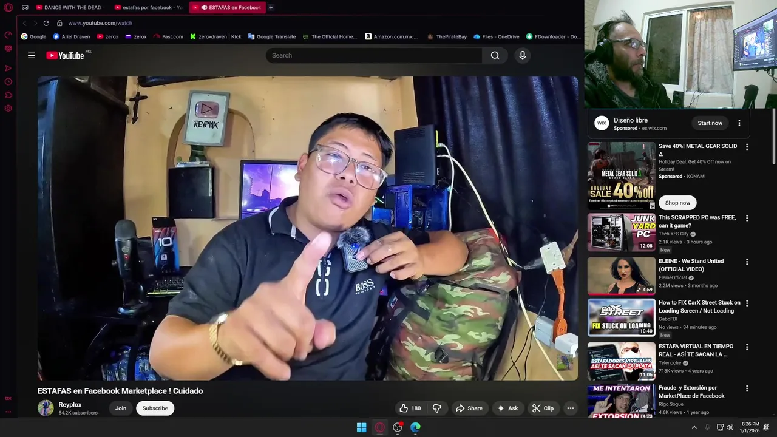Click Start now on the Wix ad
This screenshot has height=437, width=777.
710,123
